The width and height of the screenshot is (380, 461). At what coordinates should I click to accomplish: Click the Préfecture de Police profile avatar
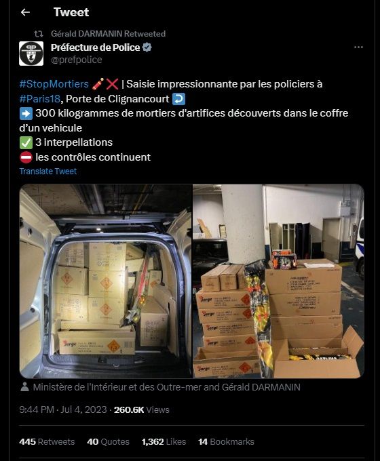pos(31,54)
